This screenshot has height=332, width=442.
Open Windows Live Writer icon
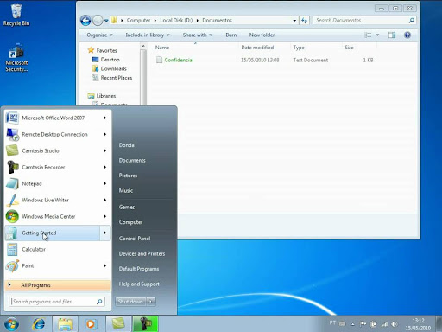[x=12, y=200]
